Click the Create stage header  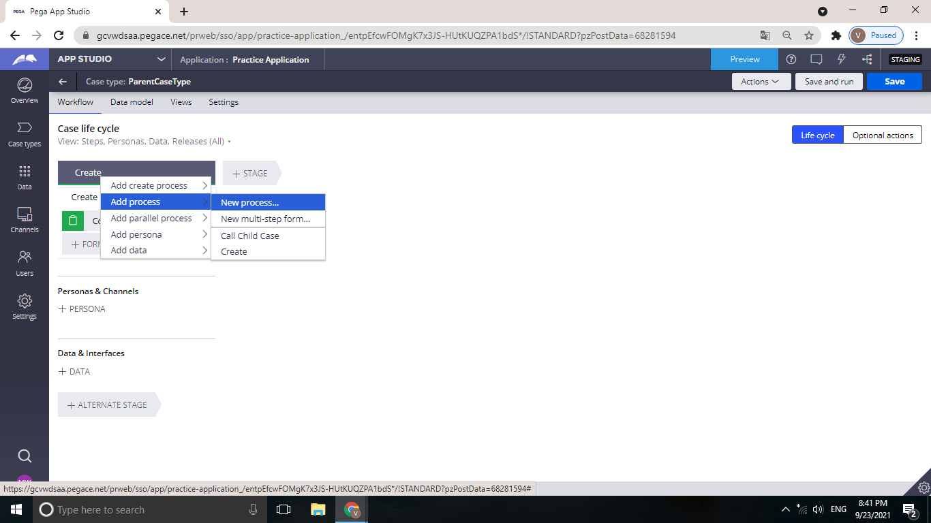tap(136, 173)
